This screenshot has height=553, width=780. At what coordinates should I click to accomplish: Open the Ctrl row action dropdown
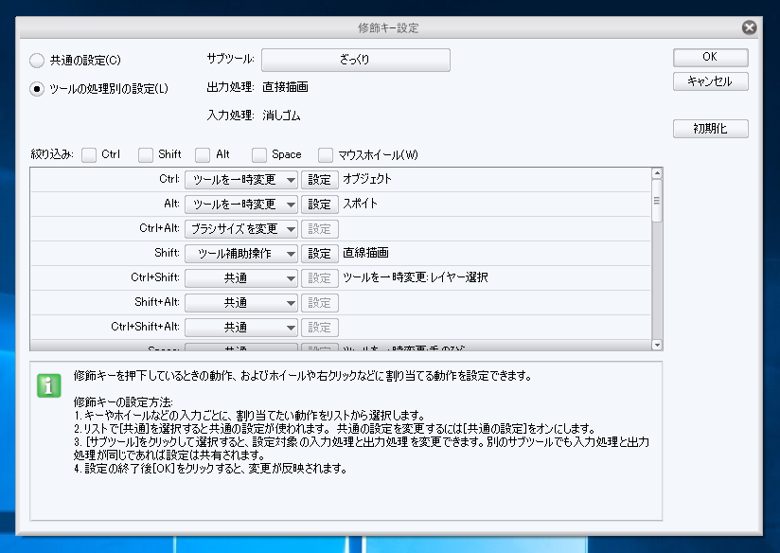coord(241,180)
